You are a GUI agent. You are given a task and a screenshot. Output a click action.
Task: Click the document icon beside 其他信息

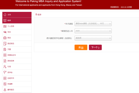click(5, 61)
